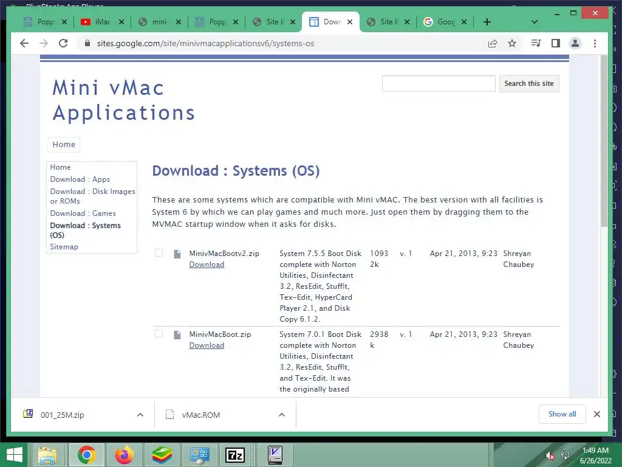The width and height of the screenshot is (622, 467).
Task: Expand options for 001_25M.zip download
Action: coord(140,415)
